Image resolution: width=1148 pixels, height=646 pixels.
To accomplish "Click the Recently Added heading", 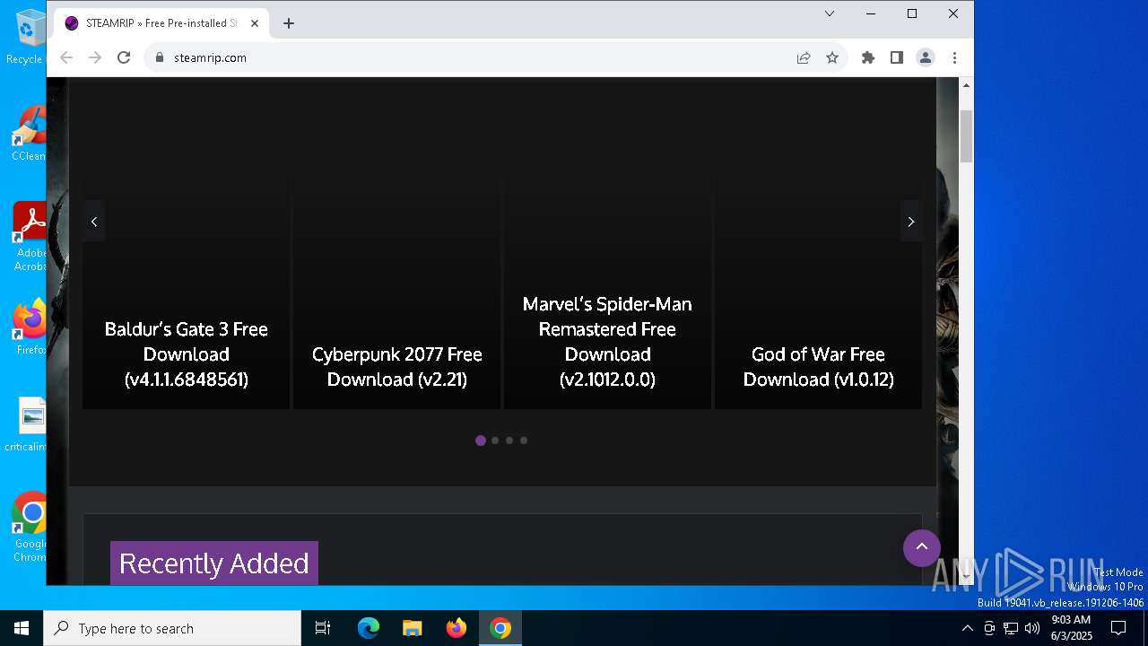I will [x=213, y=563].
